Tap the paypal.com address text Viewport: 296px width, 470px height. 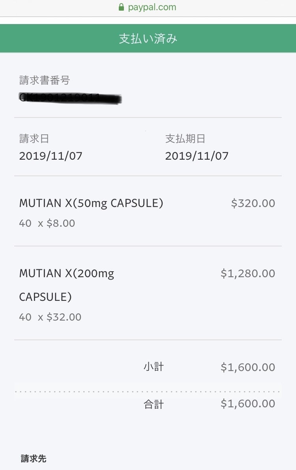point(152,7)
